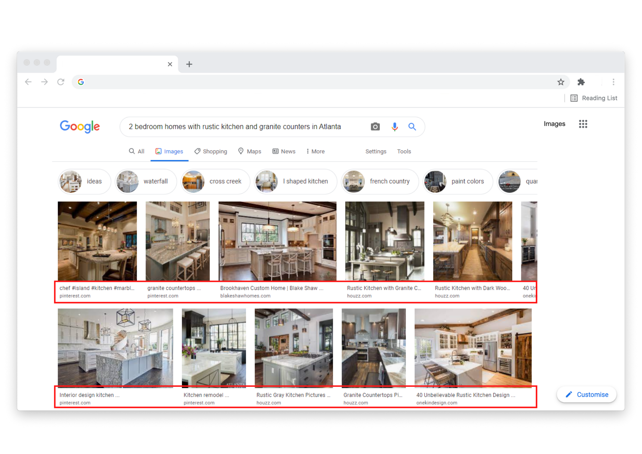
Task: Reload the page with the refresh icon
Action: click(x=61, y=82)
